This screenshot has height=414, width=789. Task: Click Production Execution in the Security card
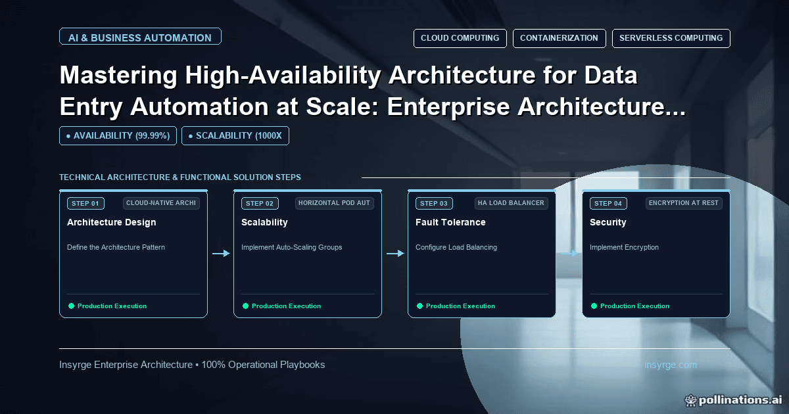pos(634,306)
